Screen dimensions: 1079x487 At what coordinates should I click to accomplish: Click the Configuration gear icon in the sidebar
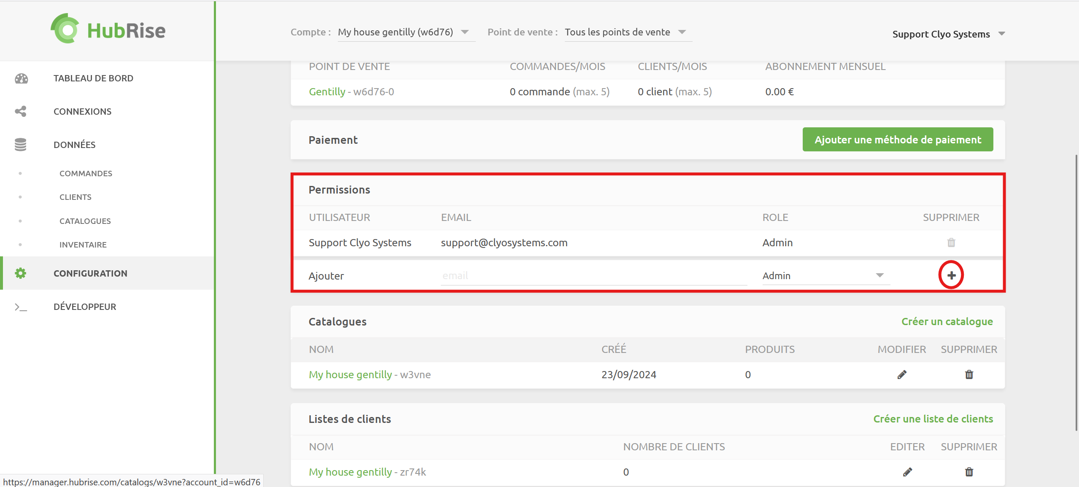click(20, 273)
